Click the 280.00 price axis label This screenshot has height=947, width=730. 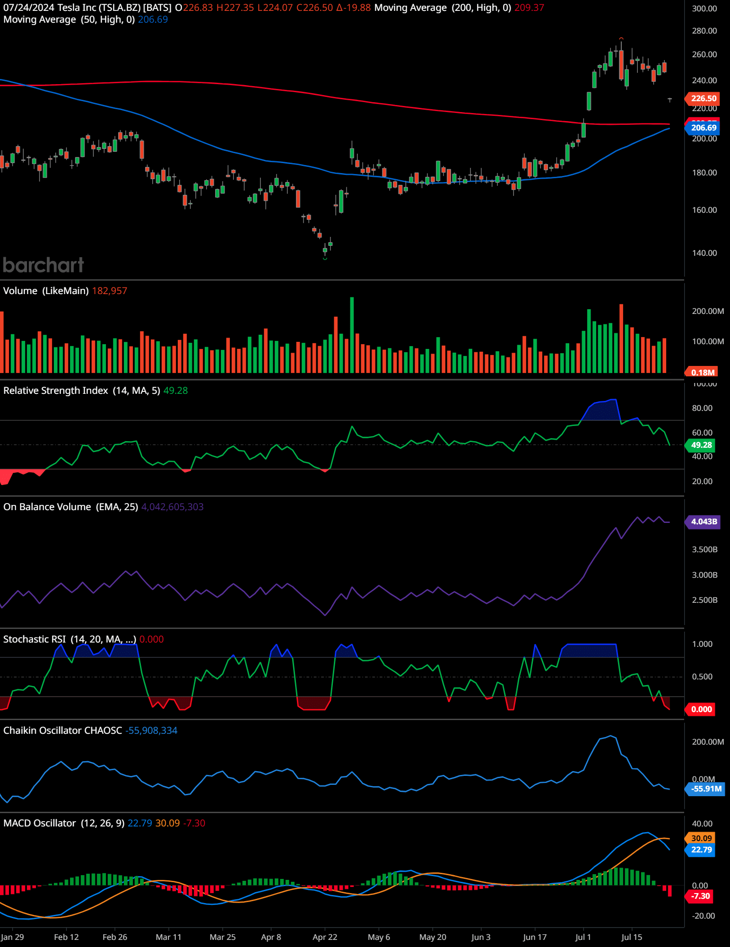click(x=704, y=31)
